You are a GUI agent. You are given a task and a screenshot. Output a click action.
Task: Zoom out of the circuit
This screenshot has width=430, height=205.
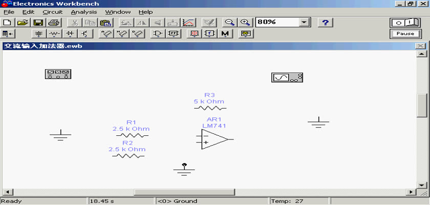pyautogui.click(x=229, y=23)
